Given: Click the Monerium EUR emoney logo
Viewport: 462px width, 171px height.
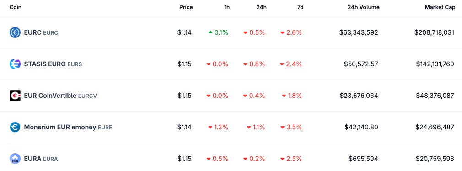Looking at the screenshot, I should tap(15, 127).
